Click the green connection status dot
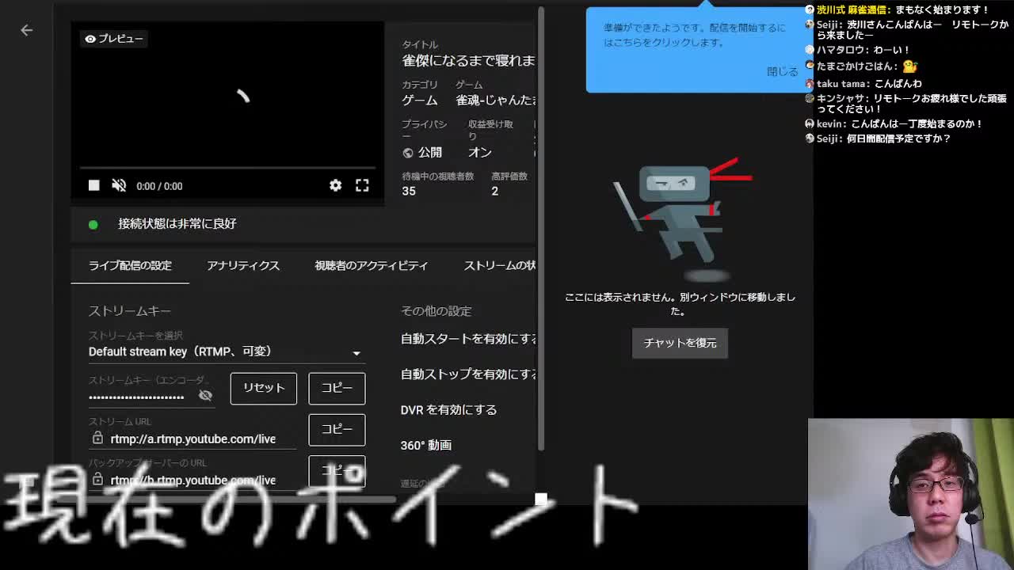 (93, 224)
